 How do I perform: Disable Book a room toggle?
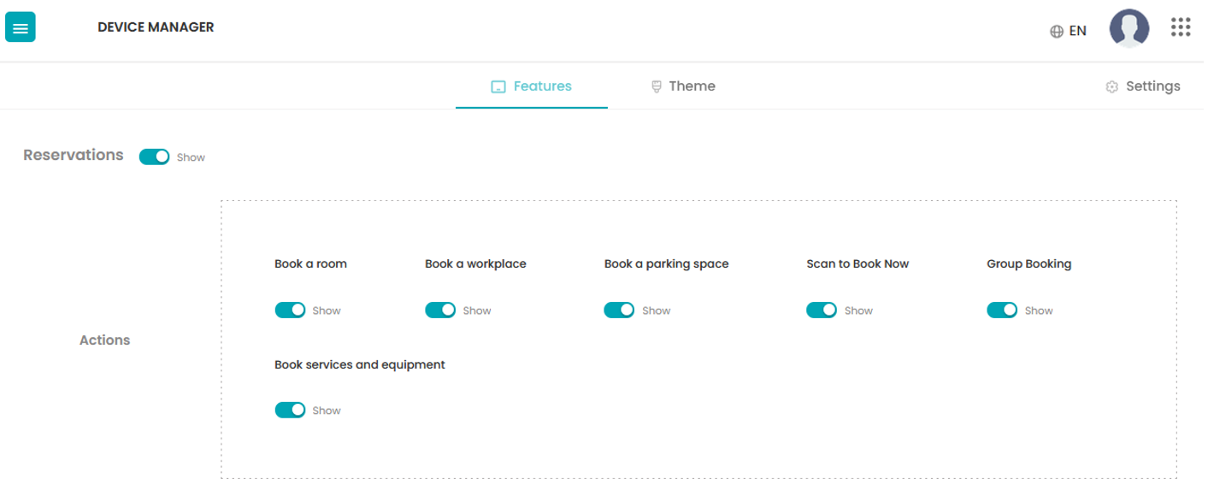[290, 310]
